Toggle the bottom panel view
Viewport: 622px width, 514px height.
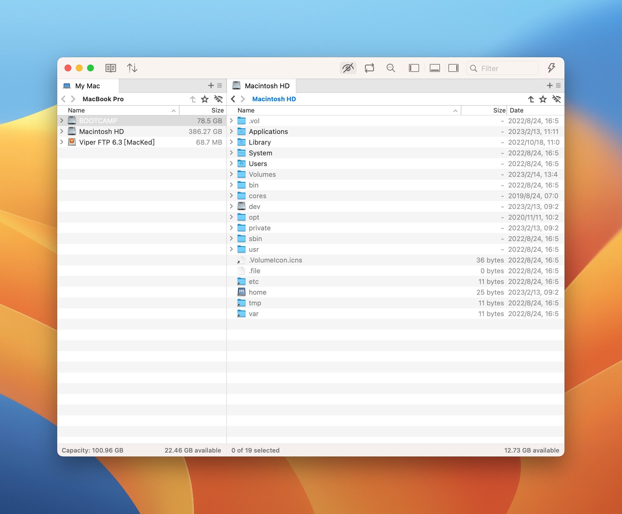point(434,68)
